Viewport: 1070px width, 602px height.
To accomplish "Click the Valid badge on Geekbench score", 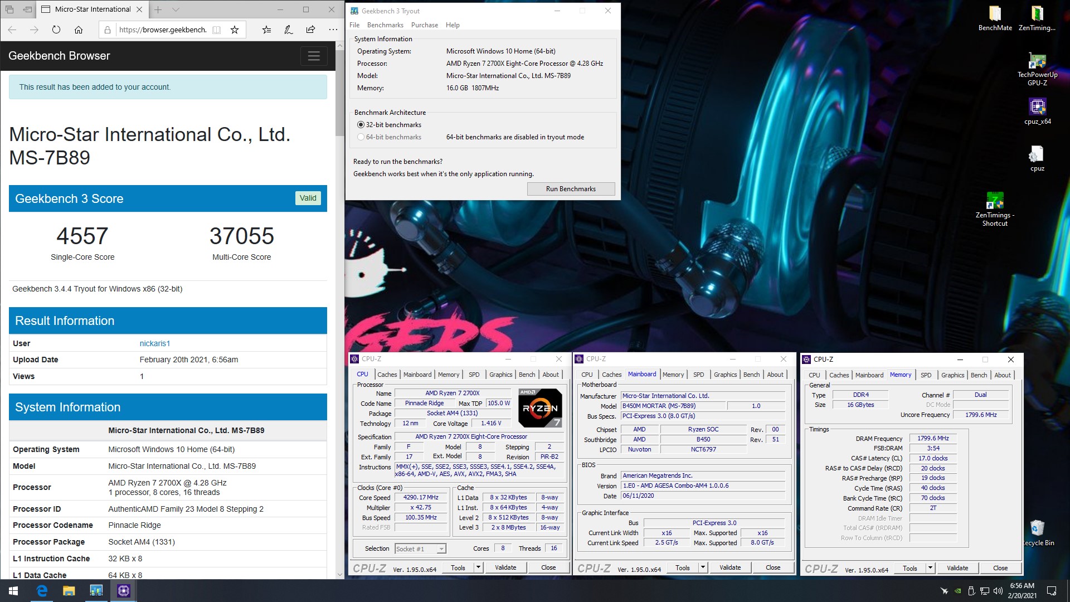I will [x=308, y=198].
